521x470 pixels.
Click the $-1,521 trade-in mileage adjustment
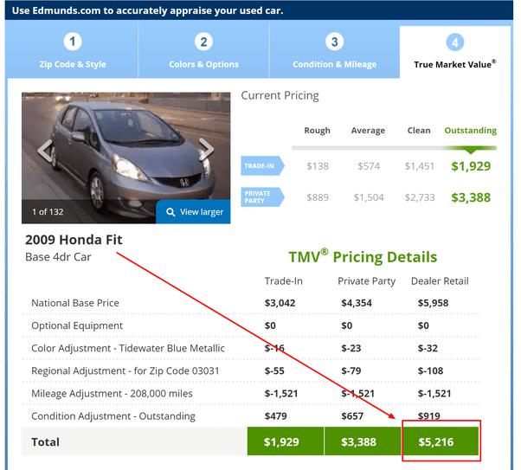click(281, 393)
